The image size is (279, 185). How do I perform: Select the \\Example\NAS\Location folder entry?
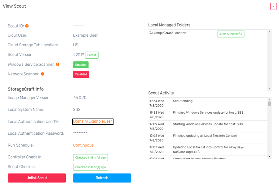tap(167, 33)
